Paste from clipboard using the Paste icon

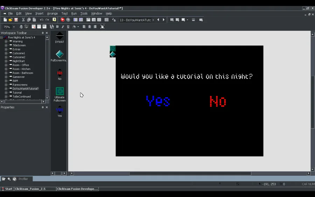click(x=34, y=20)
